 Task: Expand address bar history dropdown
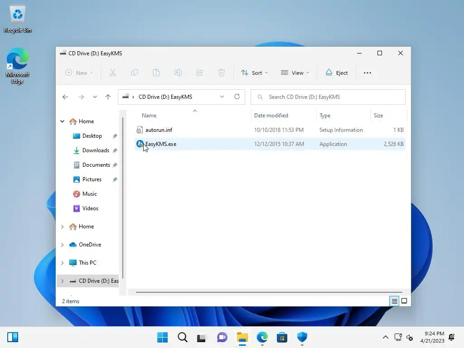222,97
